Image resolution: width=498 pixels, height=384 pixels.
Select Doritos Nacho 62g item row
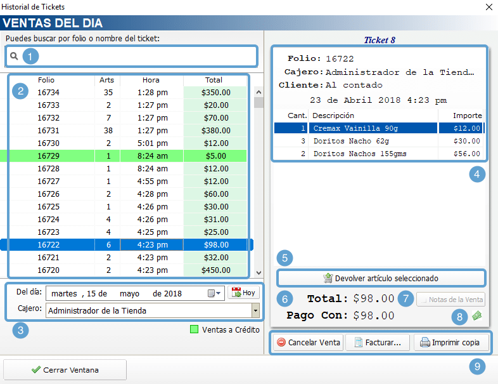[374, 141]
